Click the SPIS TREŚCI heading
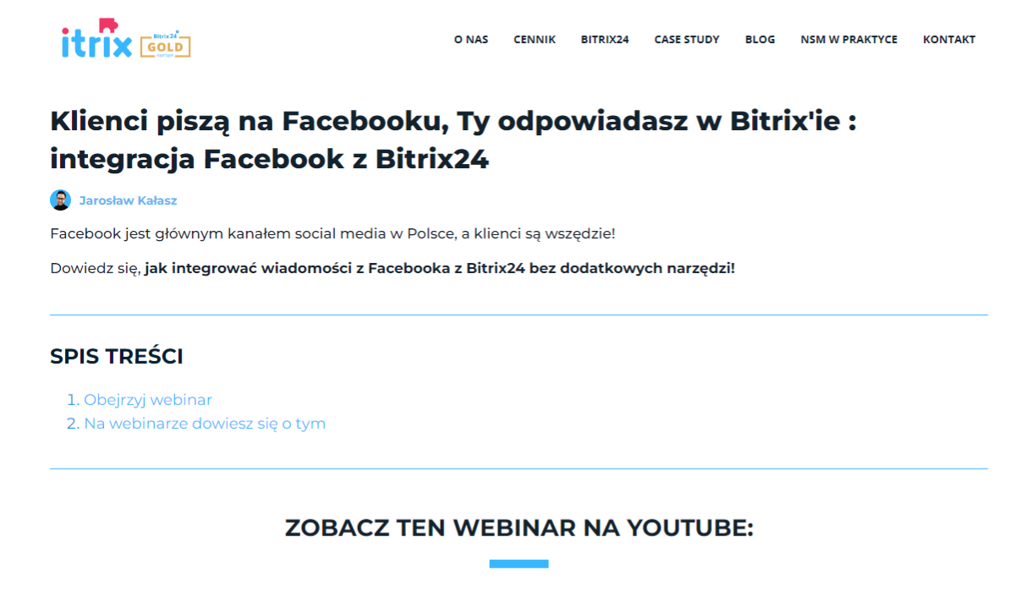 [x=117, y=356]
